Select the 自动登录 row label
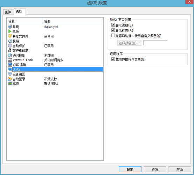194x175 pixels. [19, 79]
